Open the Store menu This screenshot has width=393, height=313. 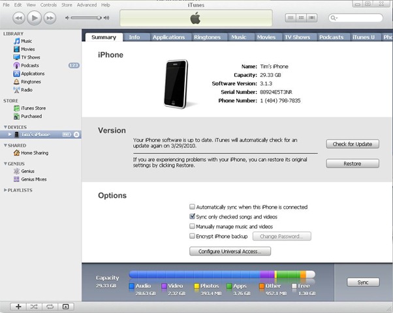(x=67, y=5)
